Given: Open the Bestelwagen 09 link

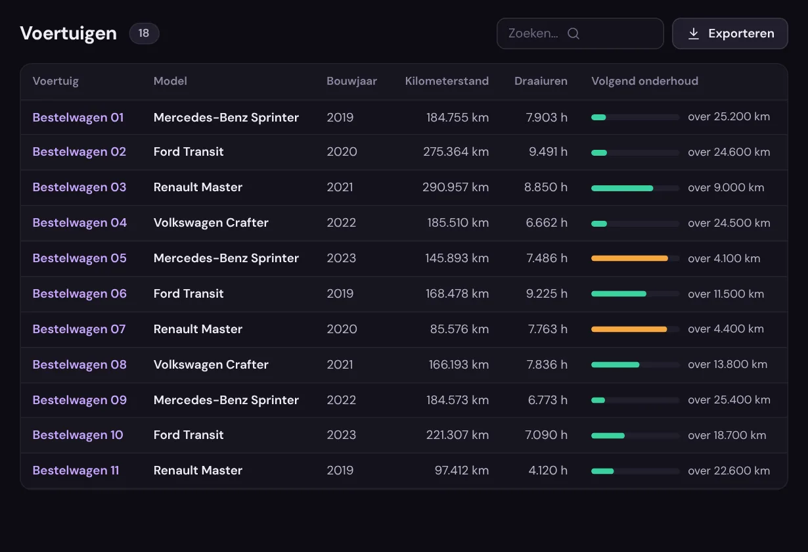Looking at the screenshot, I should [x=79, y=400].
